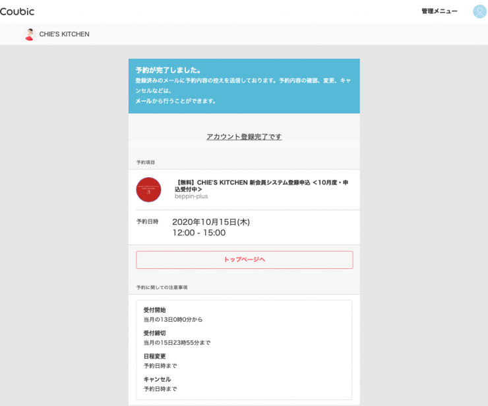Click the 予約に関しての注意事項 label

[162, 287]
